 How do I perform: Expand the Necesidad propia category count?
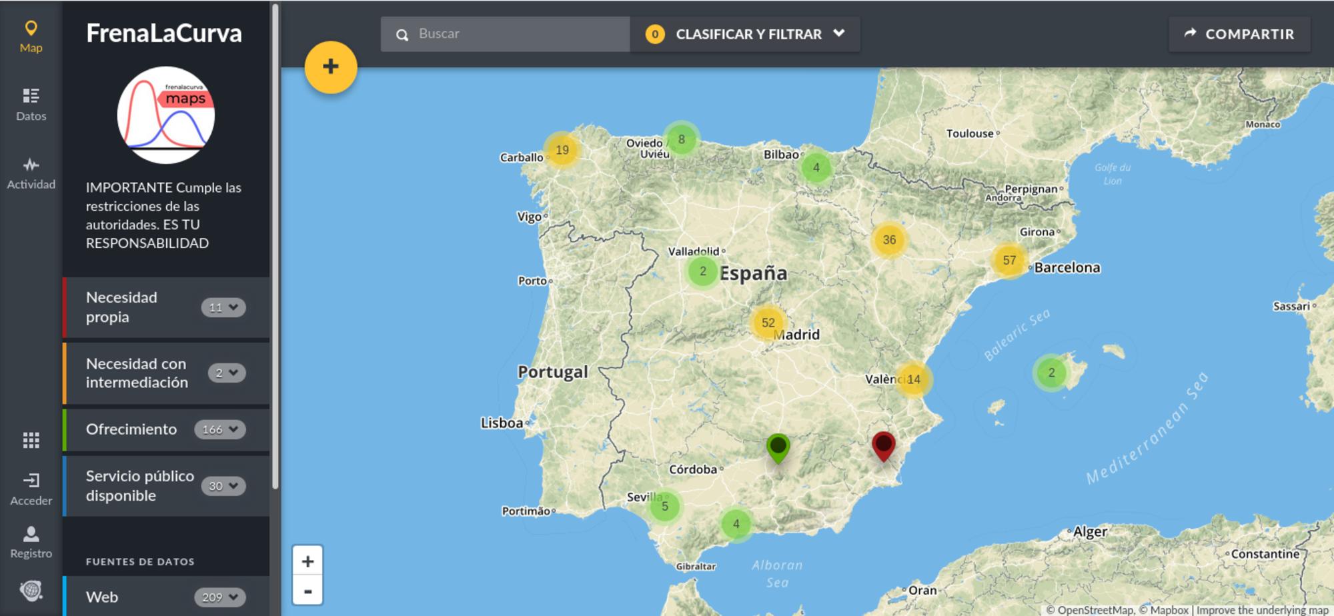(x=223, y=307)
